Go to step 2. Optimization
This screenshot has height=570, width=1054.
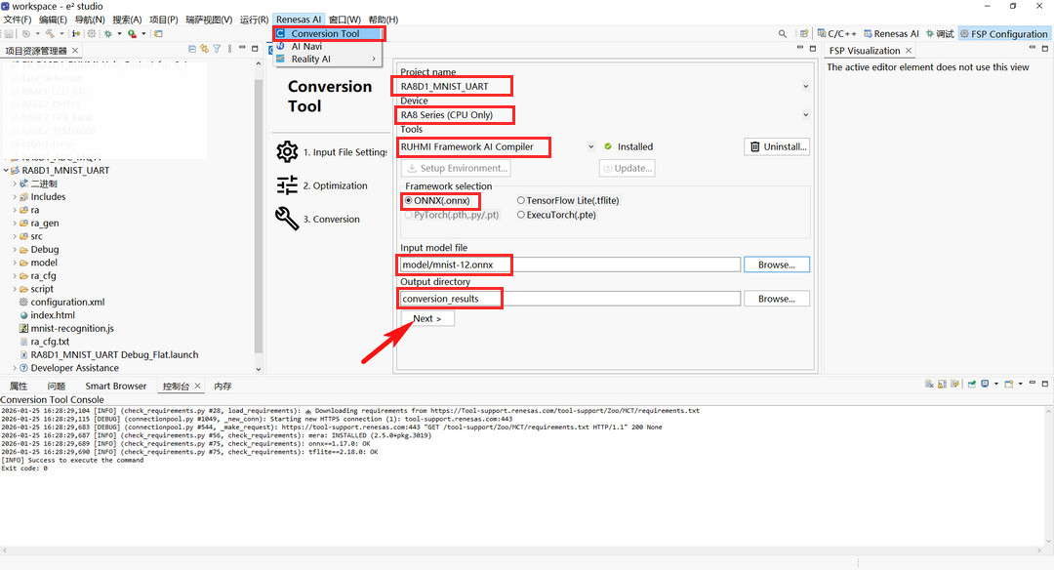coord(335,185)
